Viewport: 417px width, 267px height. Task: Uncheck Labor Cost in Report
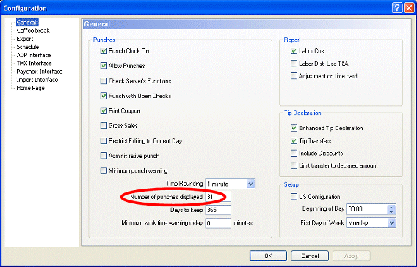[294, 51]
